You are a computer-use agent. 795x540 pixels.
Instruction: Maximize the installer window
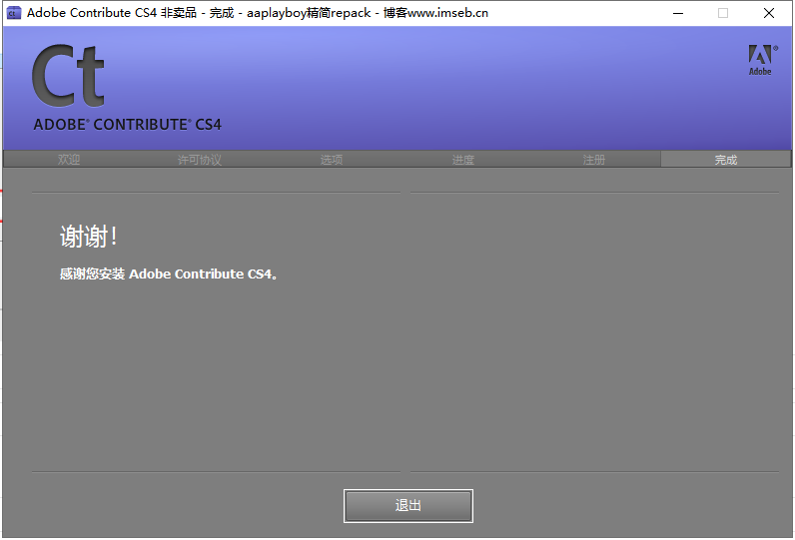[723, 13]
